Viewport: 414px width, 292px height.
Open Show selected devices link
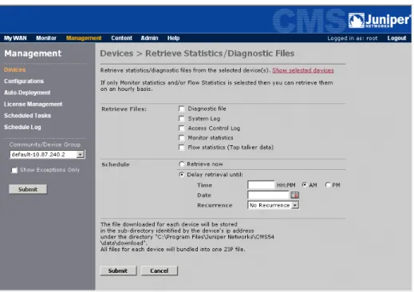[x=303, y=70]
